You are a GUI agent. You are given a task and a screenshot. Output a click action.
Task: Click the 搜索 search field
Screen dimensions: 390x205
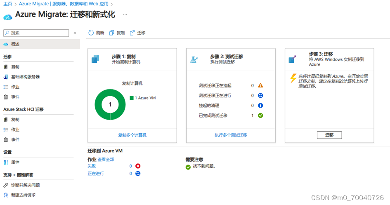[x=36, y=33]
